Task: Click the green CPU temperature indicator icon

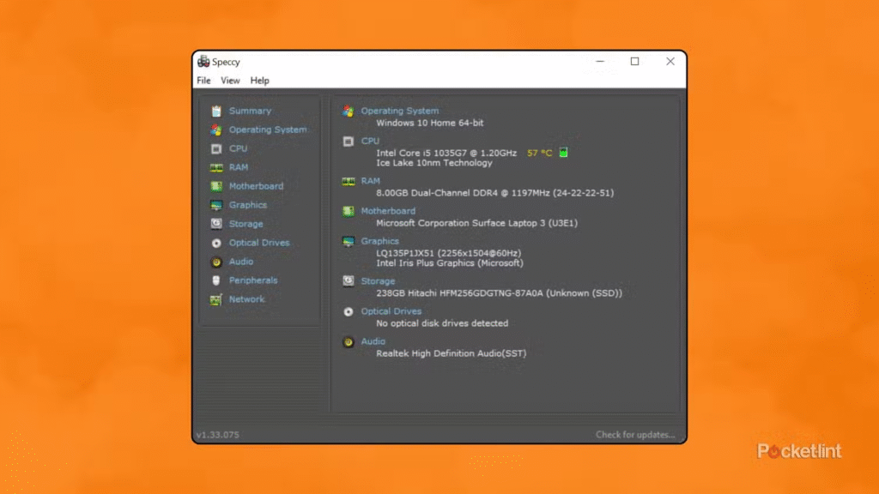Action: (563, 153)
